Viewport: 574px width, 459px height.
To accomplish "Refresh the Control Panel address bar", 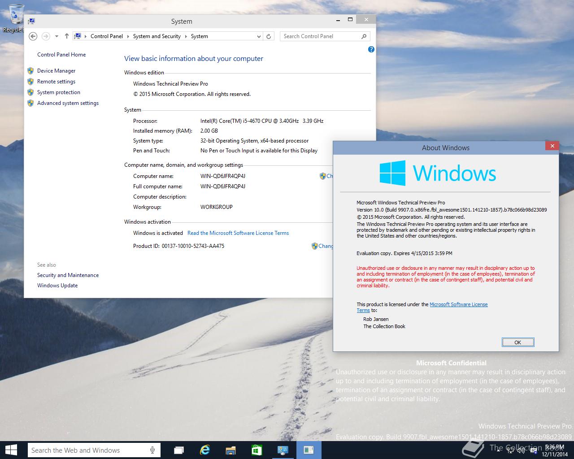I will click(x=269, y=36).
